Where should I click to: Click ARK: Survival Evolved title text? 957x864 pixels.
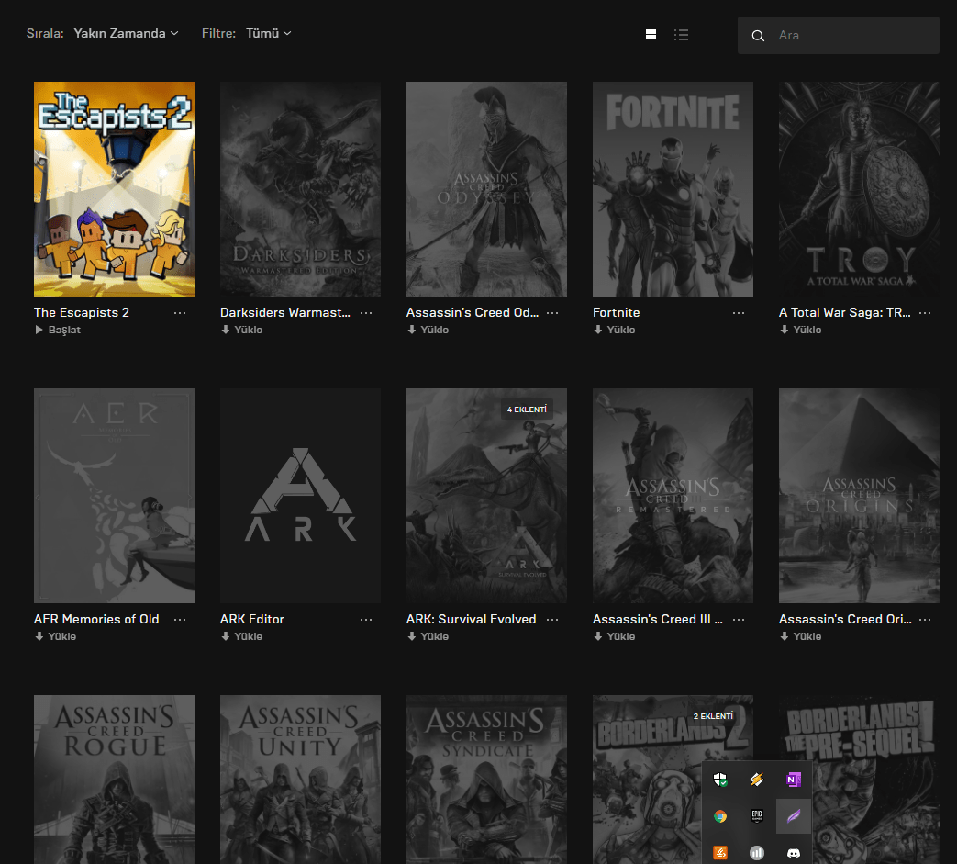pyautogui.click(x=472, y=619)
